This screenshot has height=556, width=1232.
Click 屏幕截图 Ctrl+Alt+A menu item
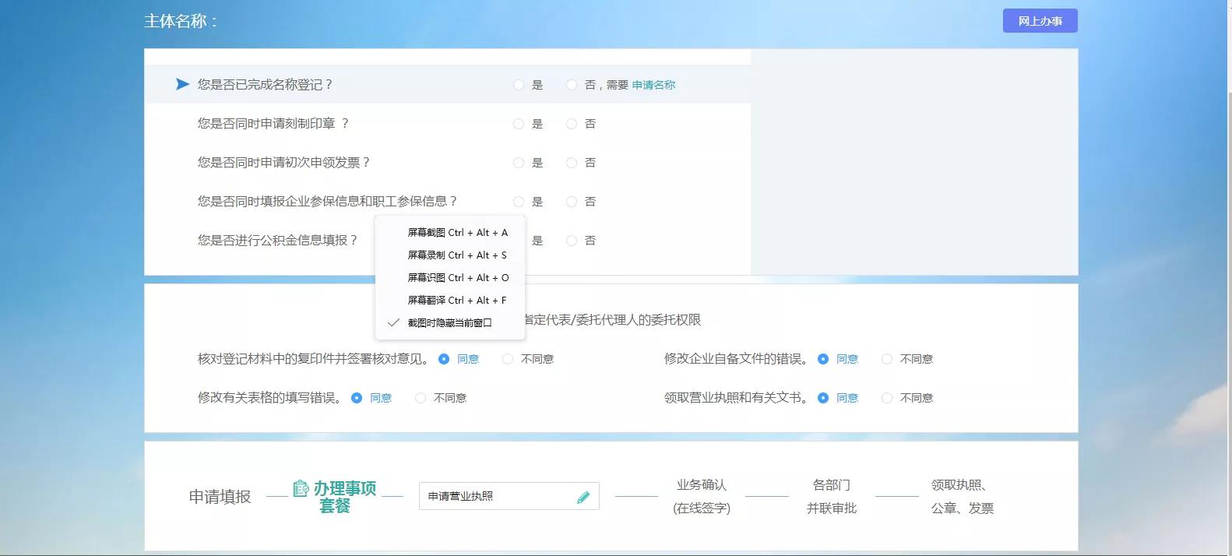click(x=457, y=232)
